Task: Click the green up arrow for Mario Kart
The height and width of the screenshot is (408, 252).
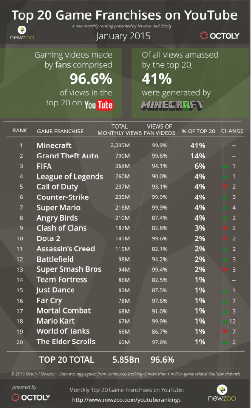Action: pyautogui.click(x=225, y=322)
